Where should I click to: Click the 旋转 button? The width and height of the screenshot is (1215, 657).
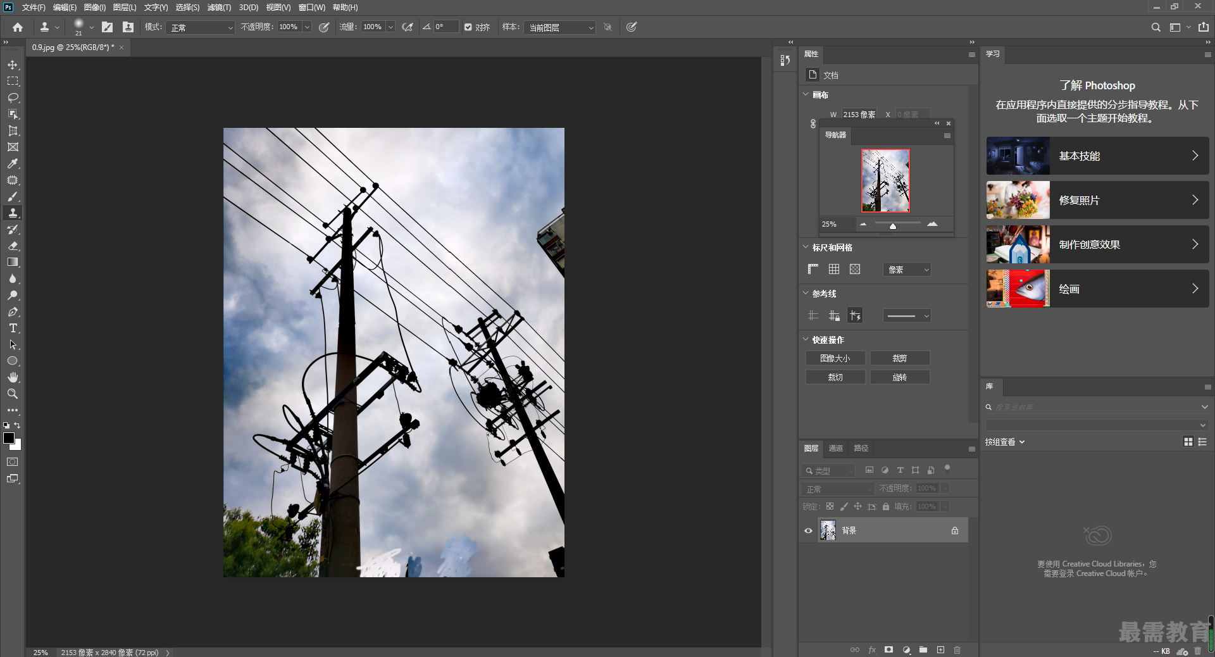click(x=900, y=377)
